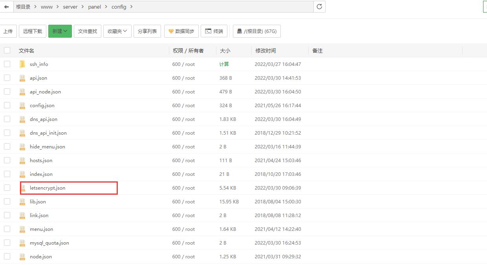Go to 根目录 in the breadcrumb

coord(23,7)
